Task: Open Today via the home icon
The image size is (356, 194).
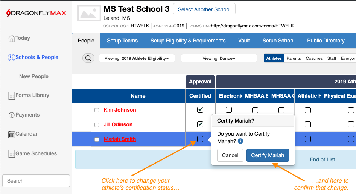Action: 11,38
